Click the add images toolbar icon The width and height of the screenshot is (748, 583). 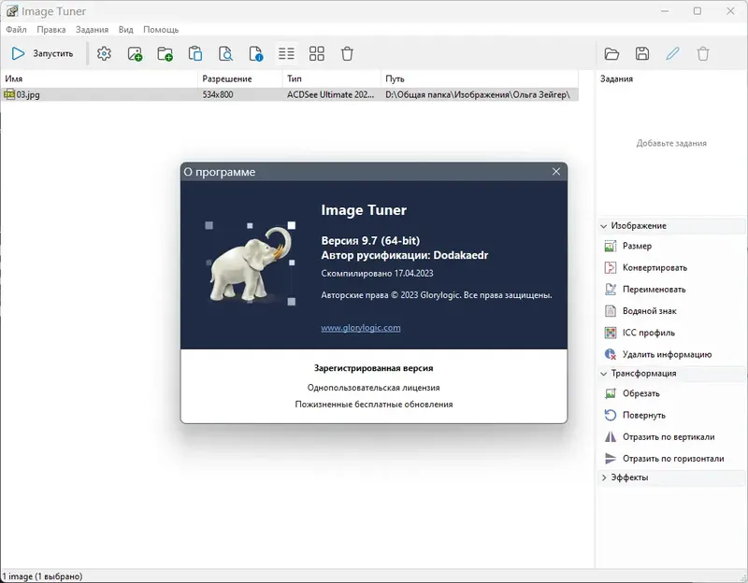pos(134,53)
